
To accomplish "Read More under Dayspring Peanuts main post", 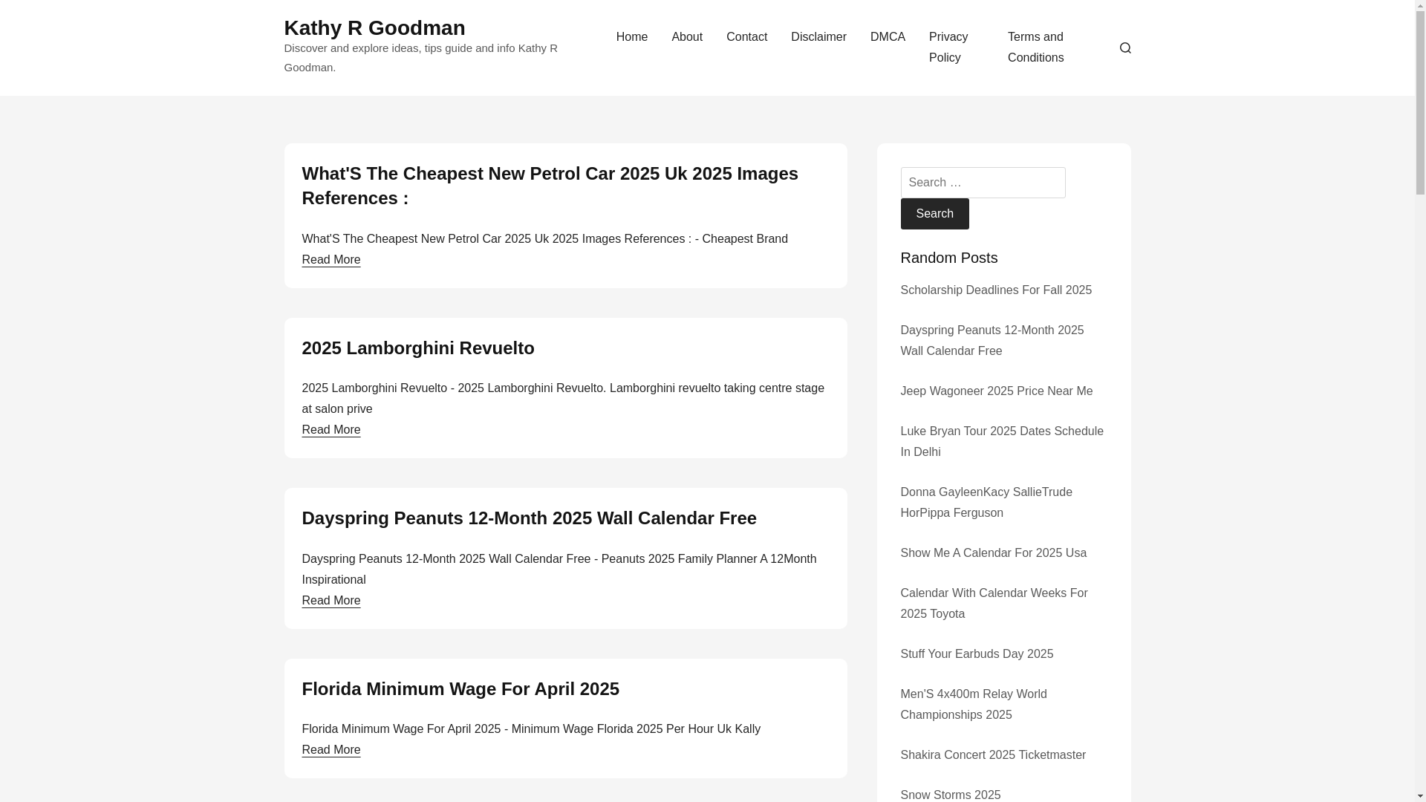I will (331, 601).
